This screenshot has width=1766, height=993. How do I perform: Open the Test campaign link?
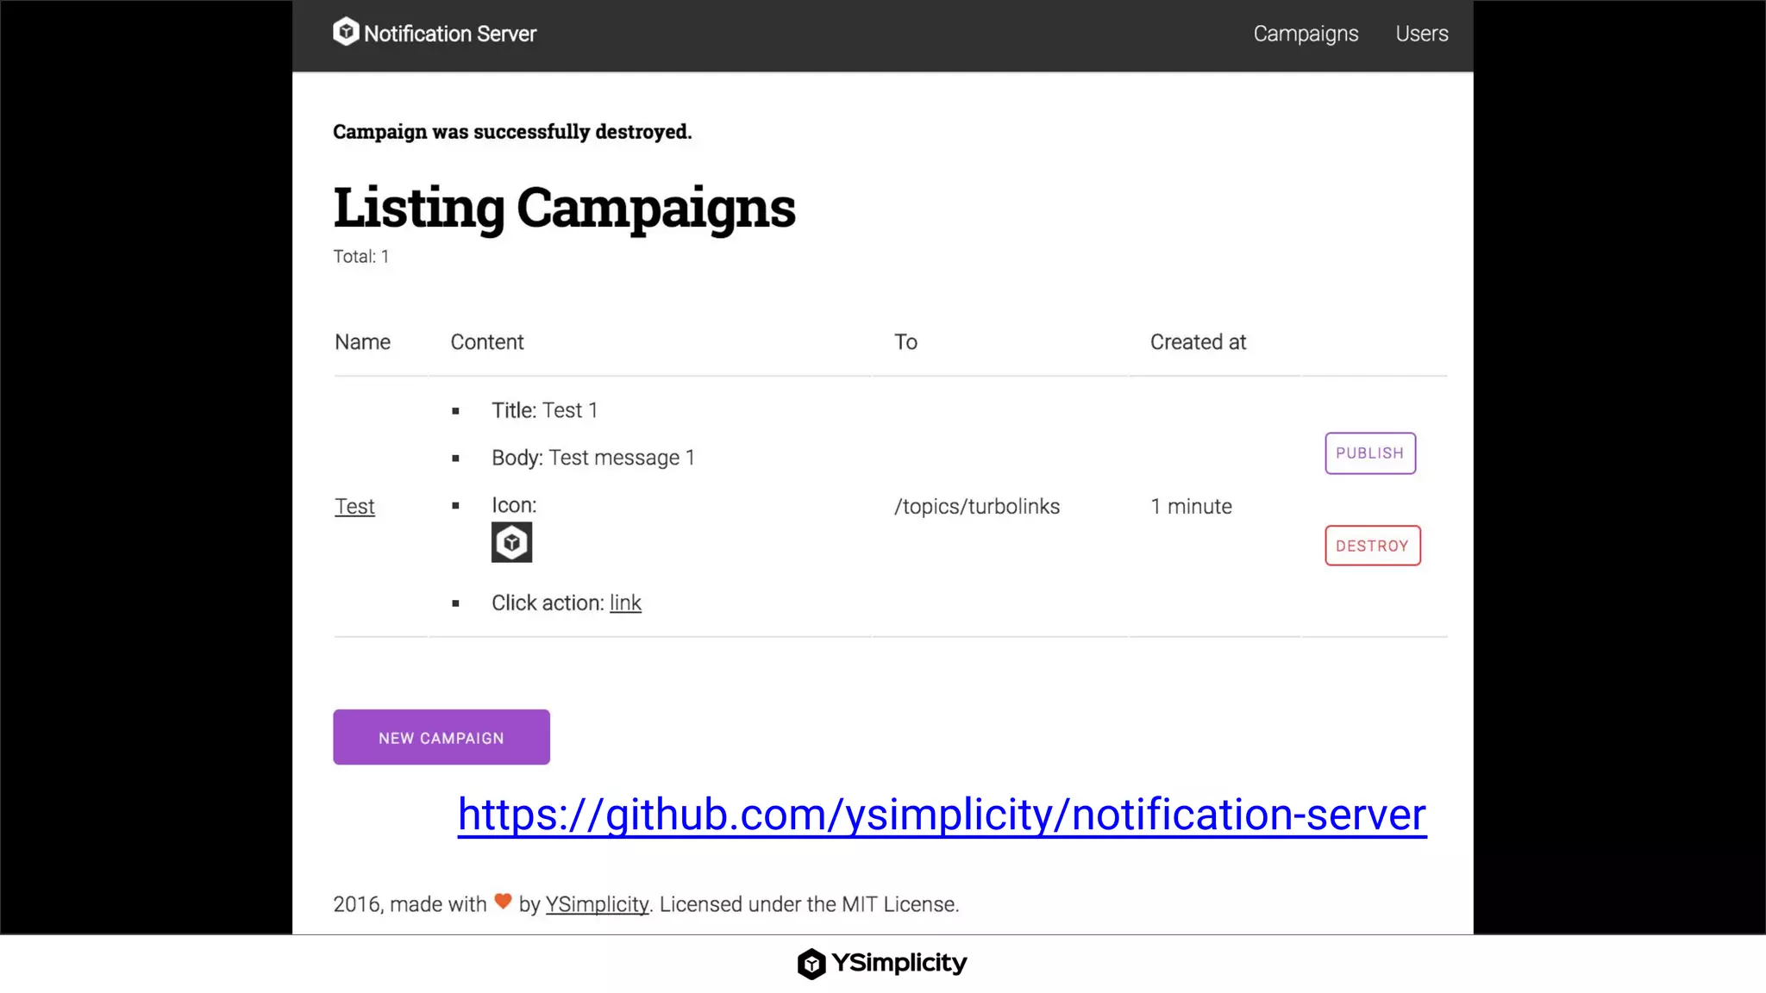(x=354, y=506)
